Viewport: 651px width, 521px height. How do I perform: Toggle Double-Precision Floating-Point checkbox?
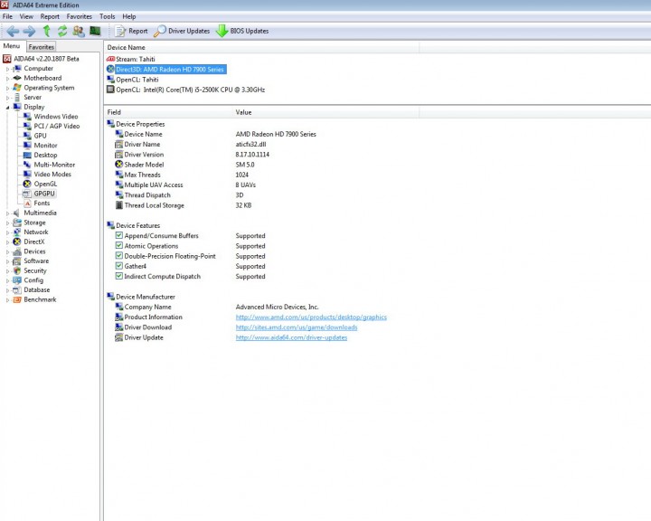pos(118,255)
